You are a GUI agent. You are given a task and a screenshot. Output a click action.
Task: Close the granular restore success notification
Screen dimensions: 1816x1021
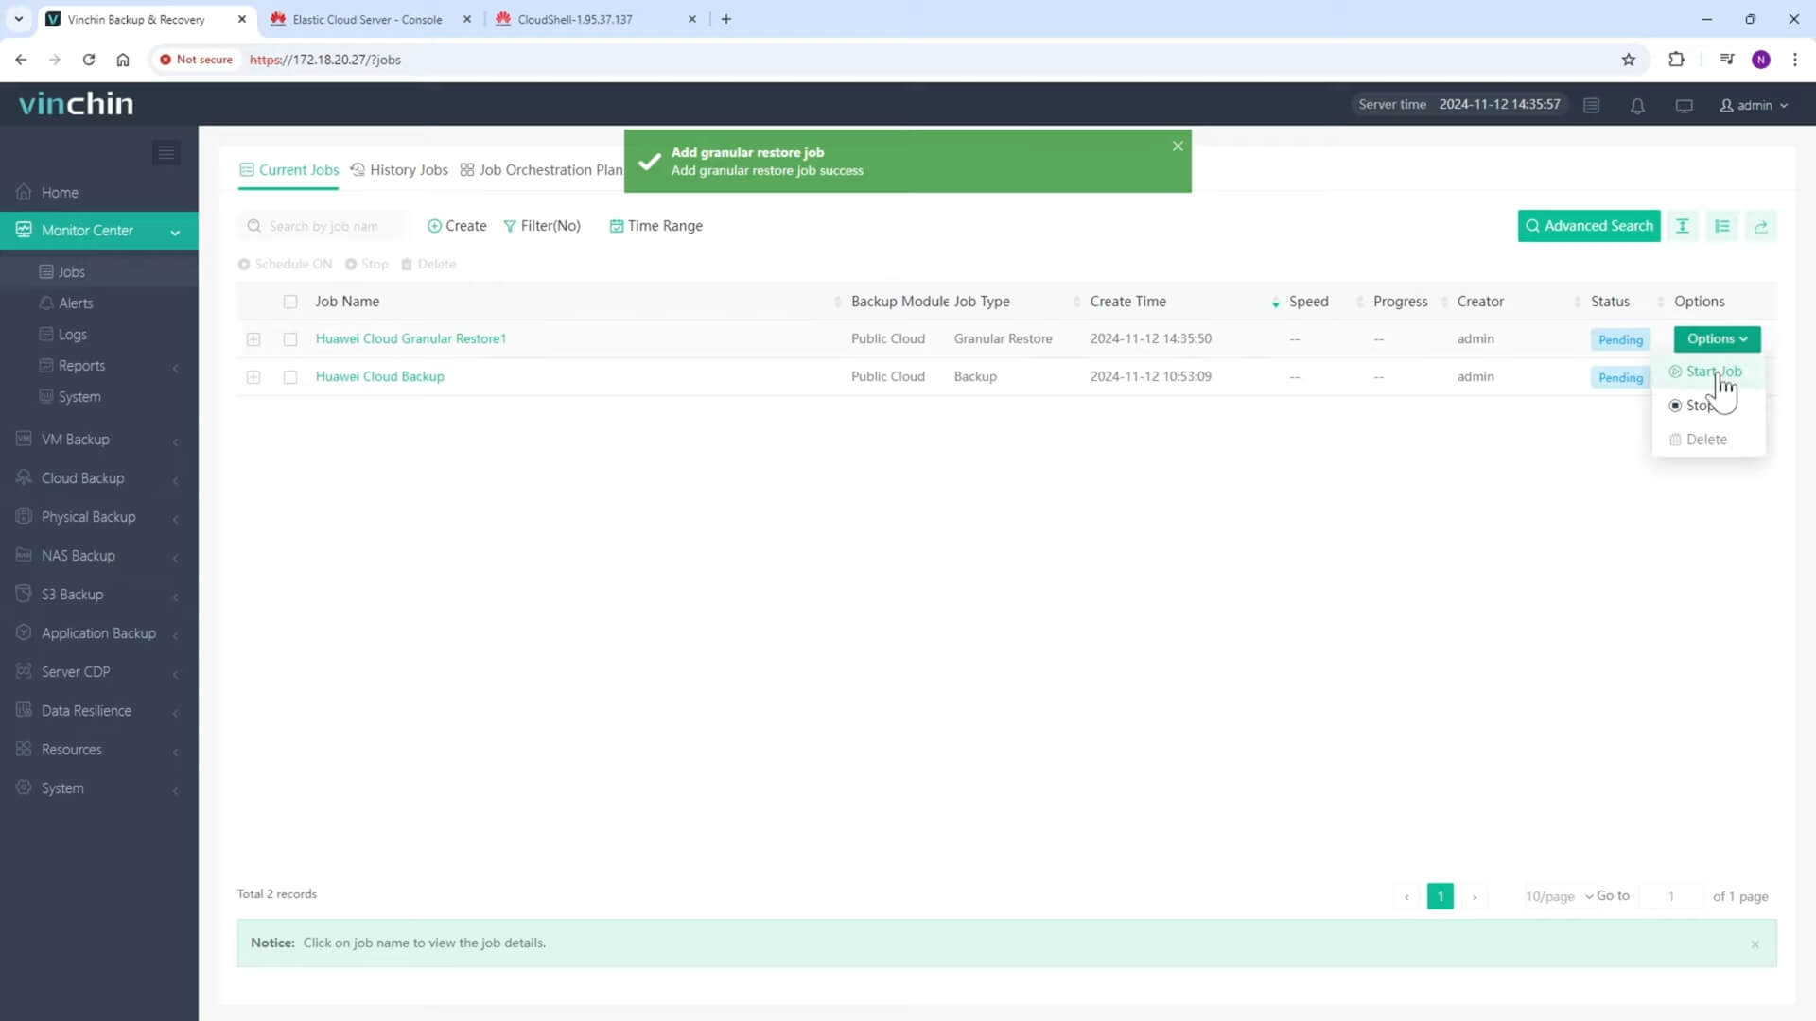[x=1178, y=146]
